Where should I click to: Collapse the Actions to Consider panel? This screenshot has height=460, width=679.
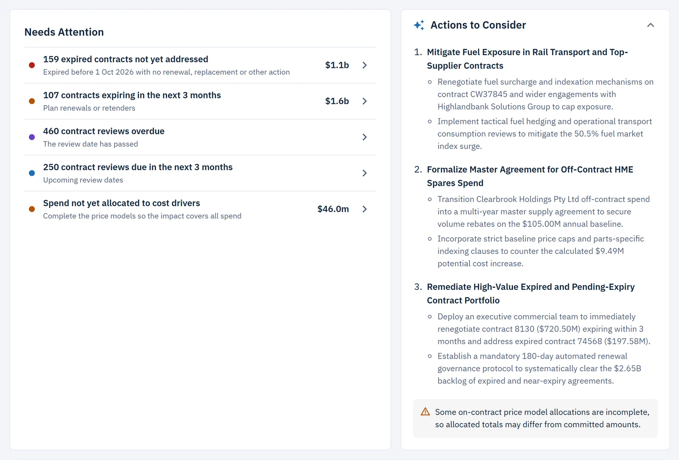650,25
